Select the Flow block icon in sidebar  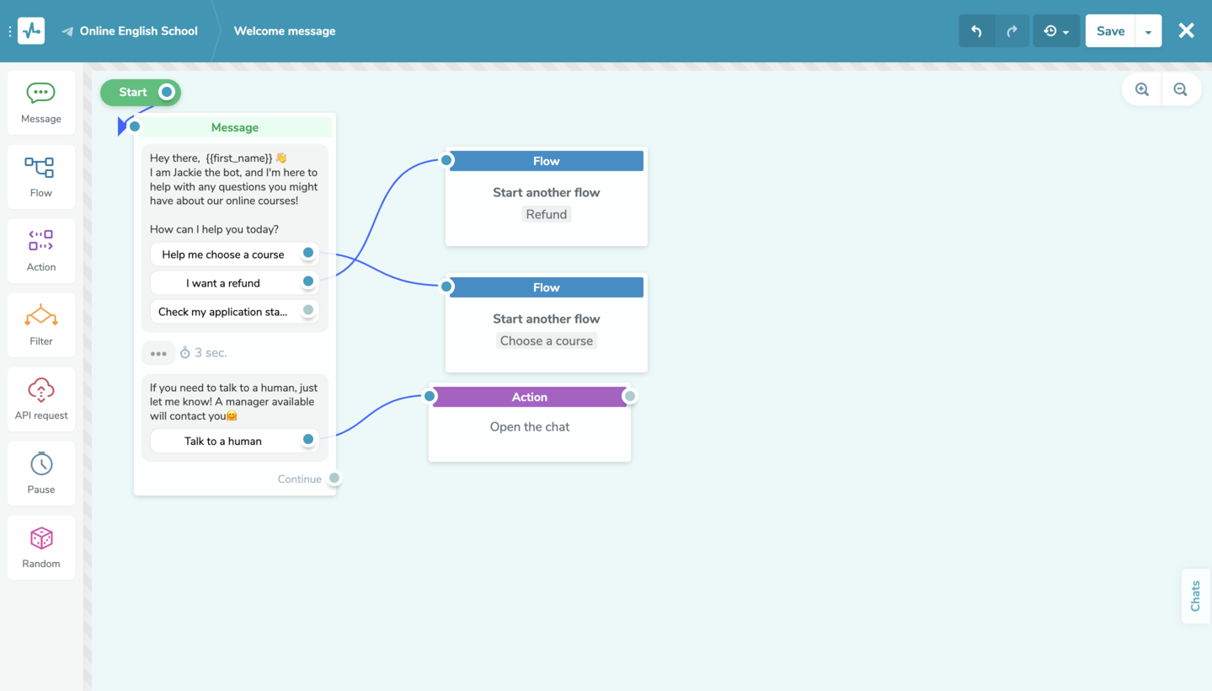(x=40, y=168)
